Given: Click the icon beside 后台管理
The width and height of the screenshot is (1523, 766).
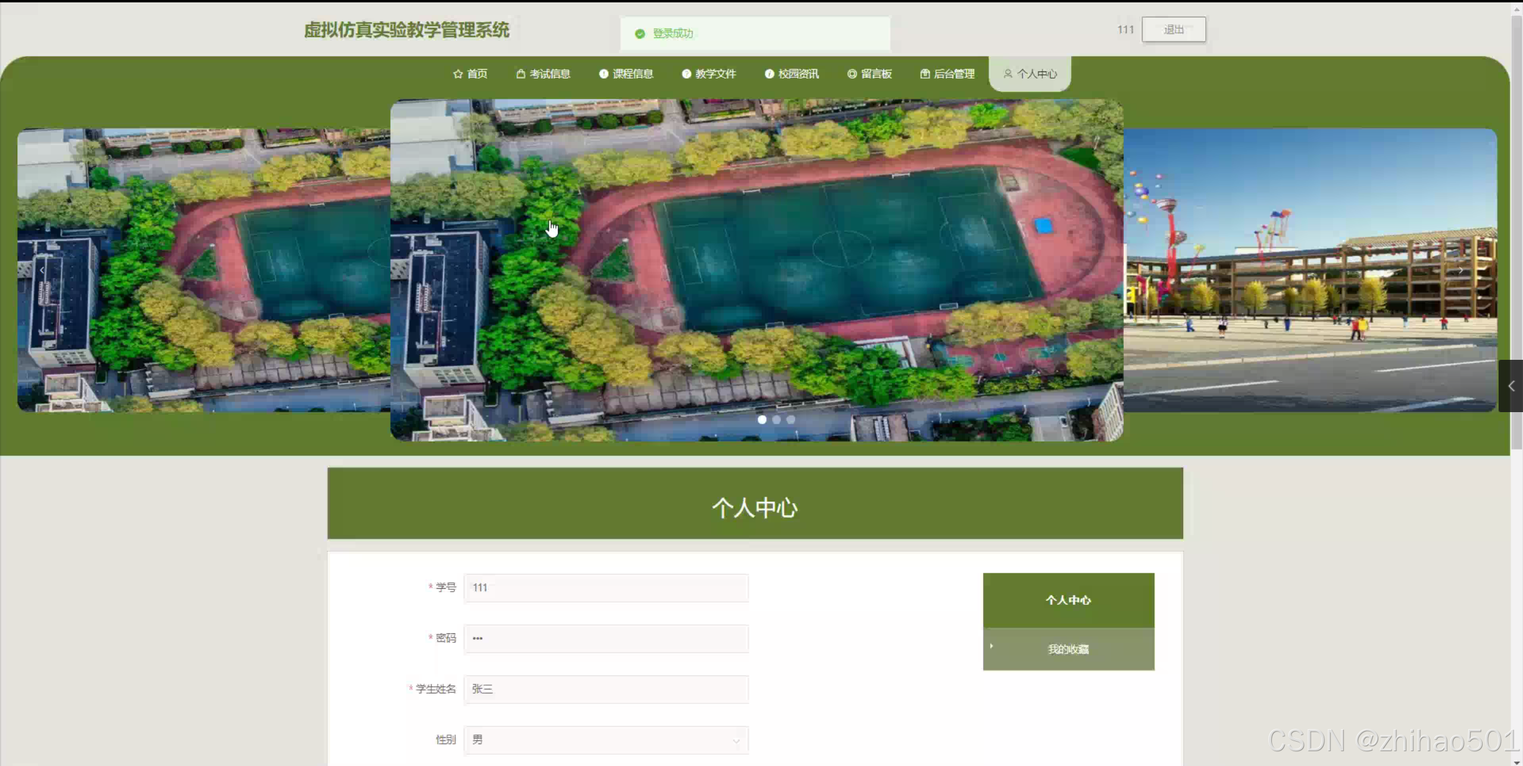Looking at the screenshot, I should pos(925,74).
